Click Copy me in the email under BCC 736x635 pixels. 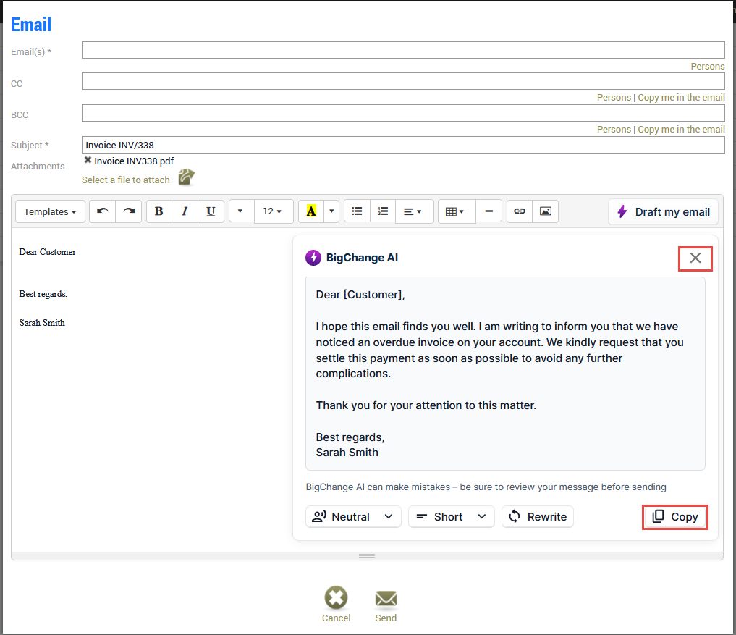(681, 129)
